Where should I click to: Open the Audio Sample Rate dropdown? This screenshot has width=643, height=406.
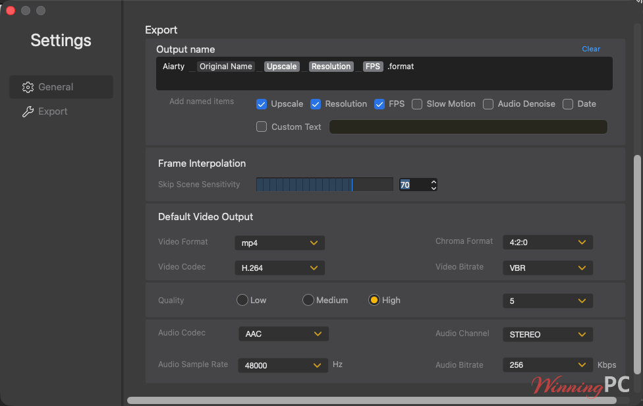coord(283,365)
